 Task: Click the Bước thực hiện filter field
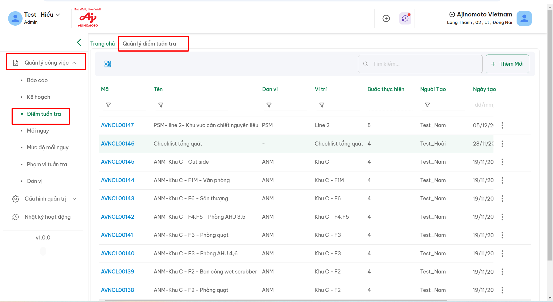pos(391,105)
